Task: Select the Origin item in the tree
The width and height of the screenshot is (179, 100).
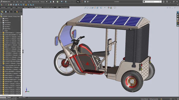Action: (x=6, y=31)
